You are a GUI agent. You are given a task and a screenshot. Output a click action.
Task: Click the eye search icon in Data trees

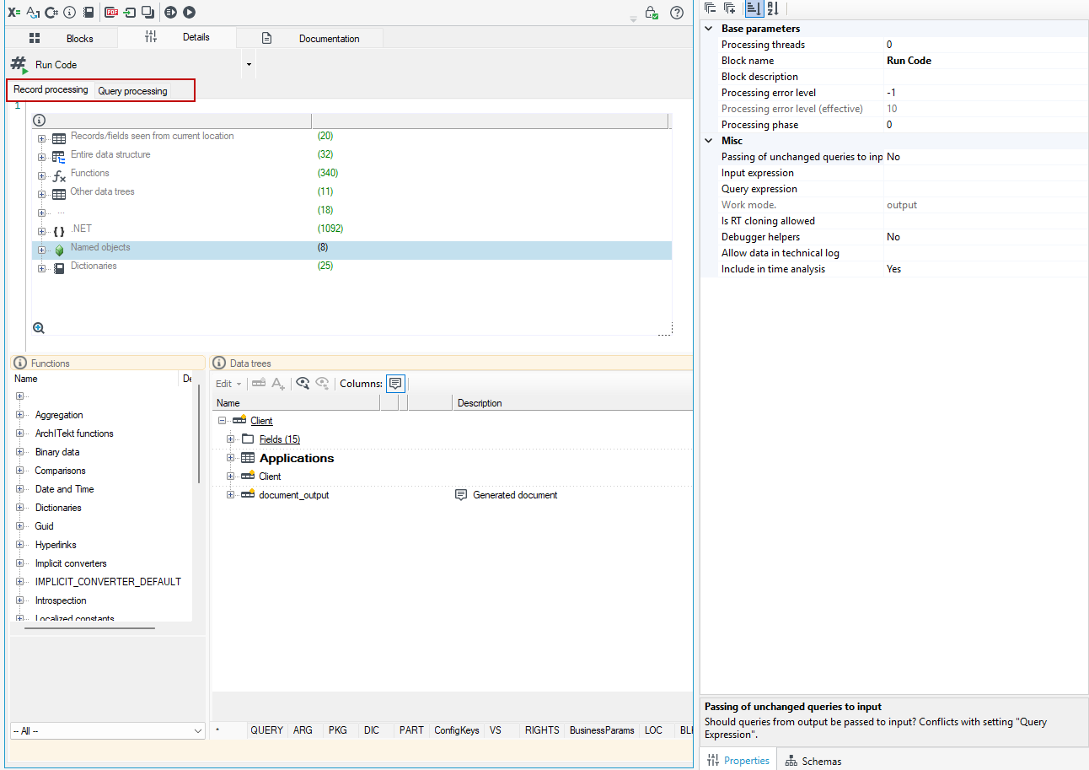303,384
